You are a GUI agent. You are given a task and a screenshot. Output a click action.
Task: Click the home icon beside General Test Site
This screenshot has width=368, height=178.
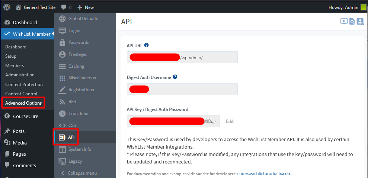[19, 7]
